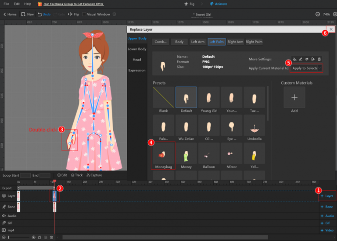337x241 pixels.
Task: Click the trash icon below the timeline
Action: 51,237
